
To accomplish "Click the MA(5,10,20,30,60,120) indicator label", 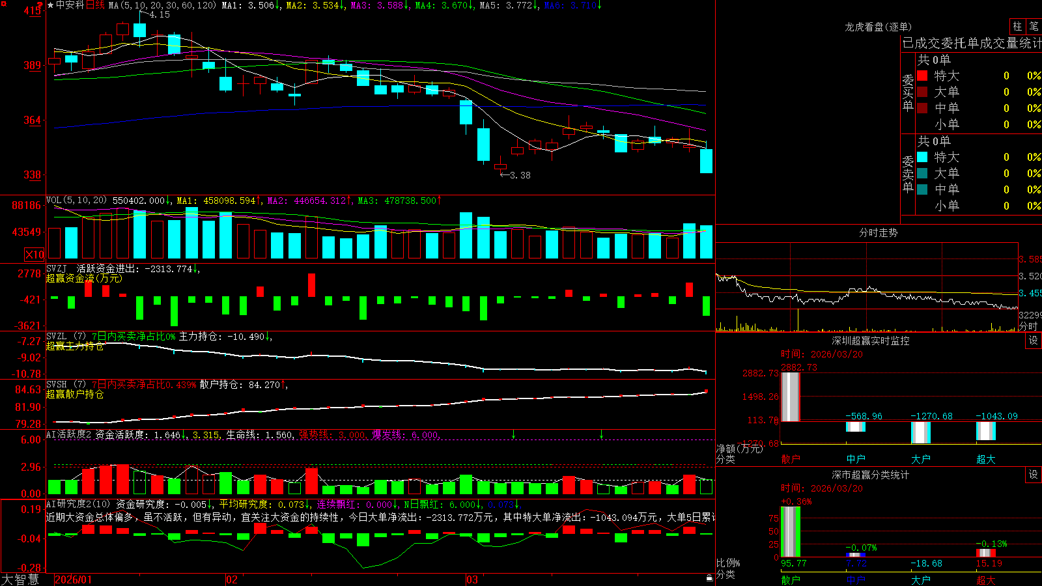I will click(x=162, y=5).
